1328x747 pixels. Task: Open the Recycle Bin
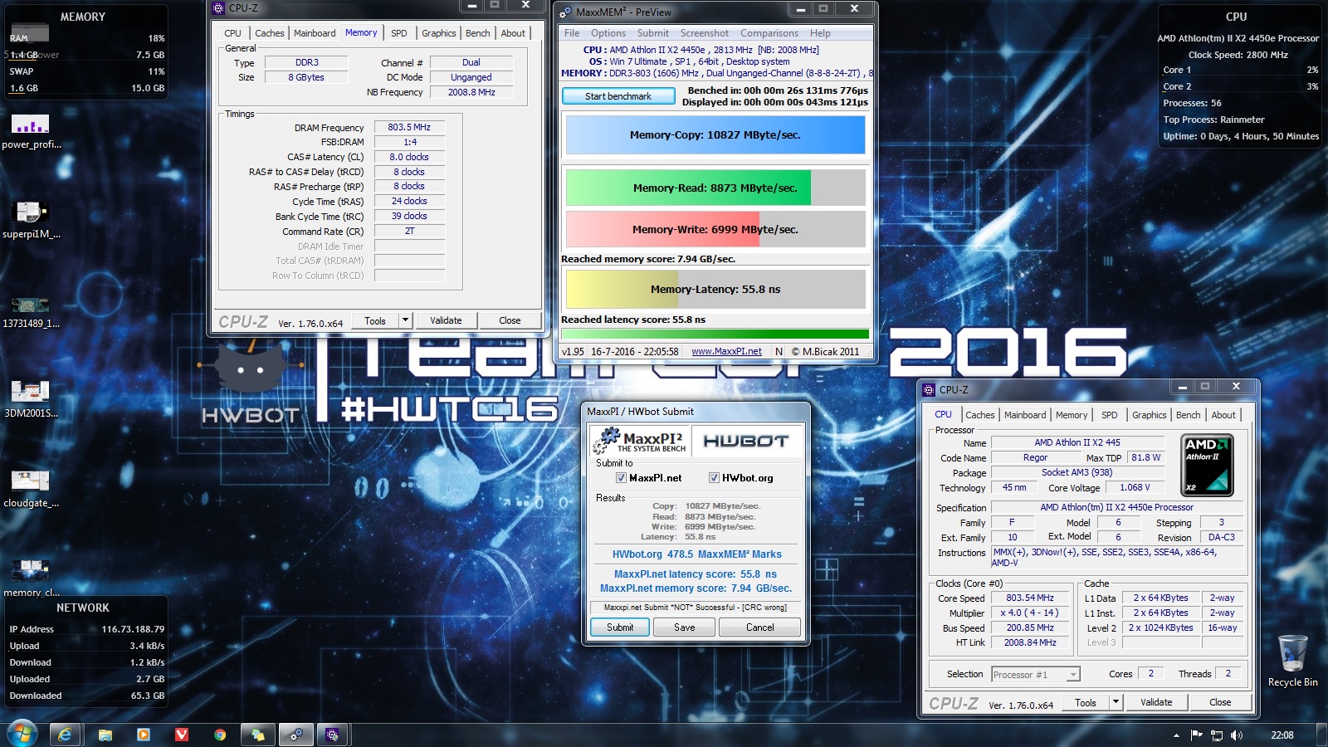point(1292,661)
